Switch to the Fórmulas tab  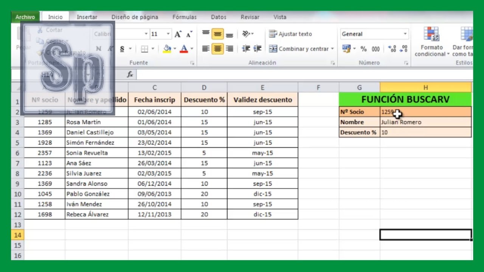click(185, 17)
